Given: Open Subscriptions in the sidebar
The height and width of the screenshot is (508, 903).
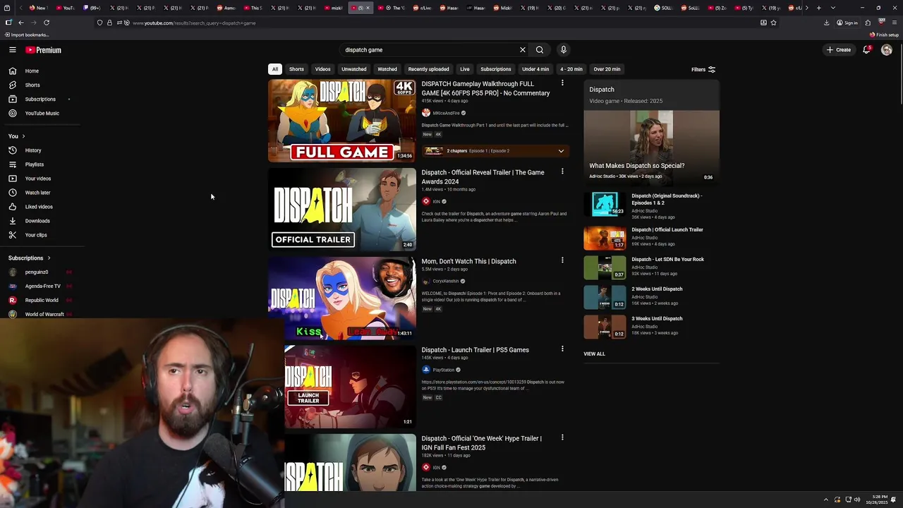Looking at the screenshot, I should point(40,99).
